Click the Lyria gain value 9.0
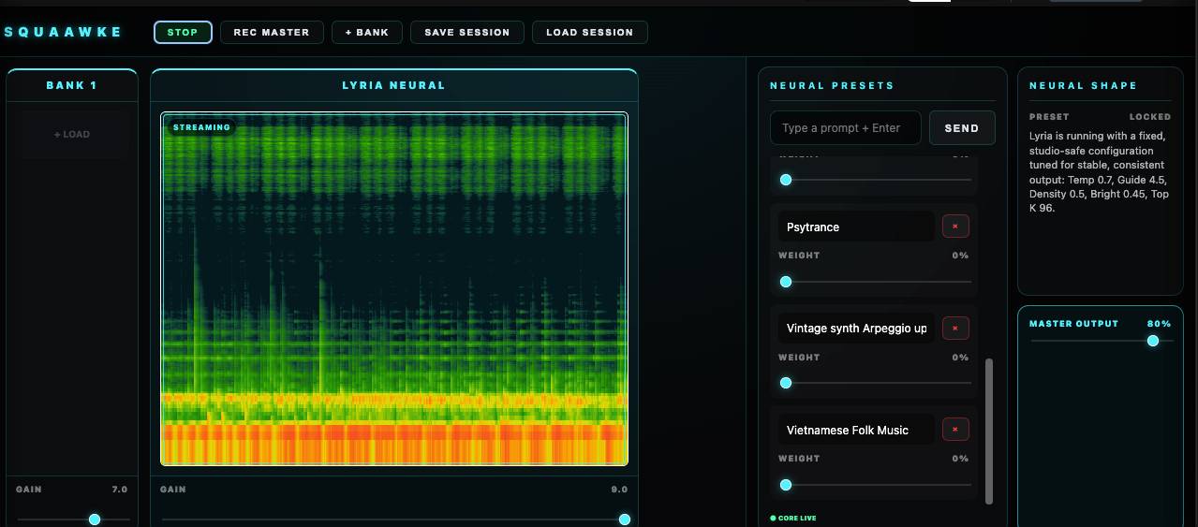The image size is (1198, 527). (x=620, y=490)
